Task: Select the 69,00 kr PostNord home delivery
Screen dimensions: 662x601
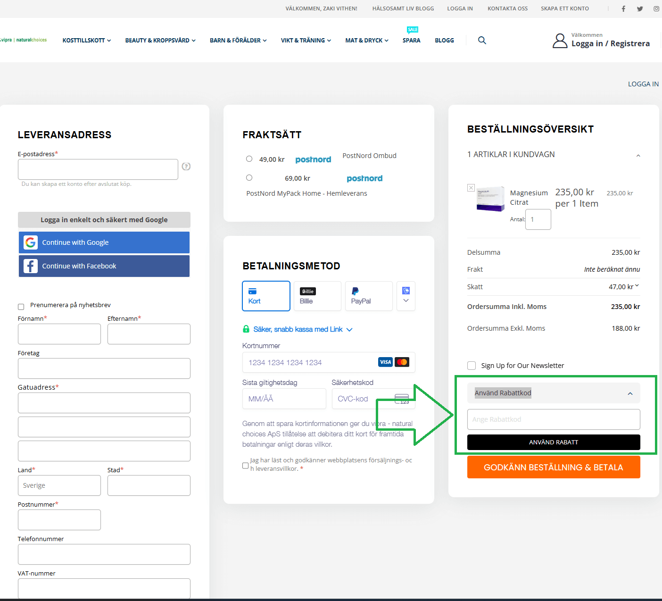Action: coord(249,178)
